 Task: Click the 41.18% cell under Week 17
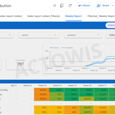(x=101, y=112)
